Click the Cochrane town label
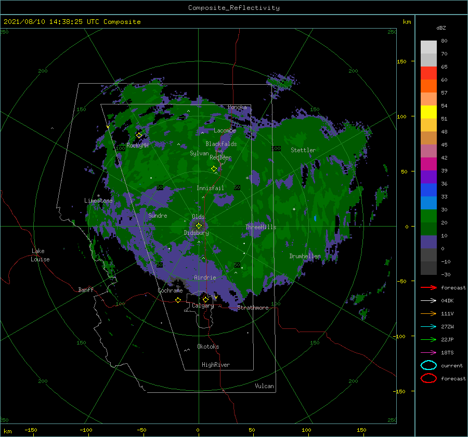Image resolution: width=468 pixels, height=437 pixels. pos(170,290)
